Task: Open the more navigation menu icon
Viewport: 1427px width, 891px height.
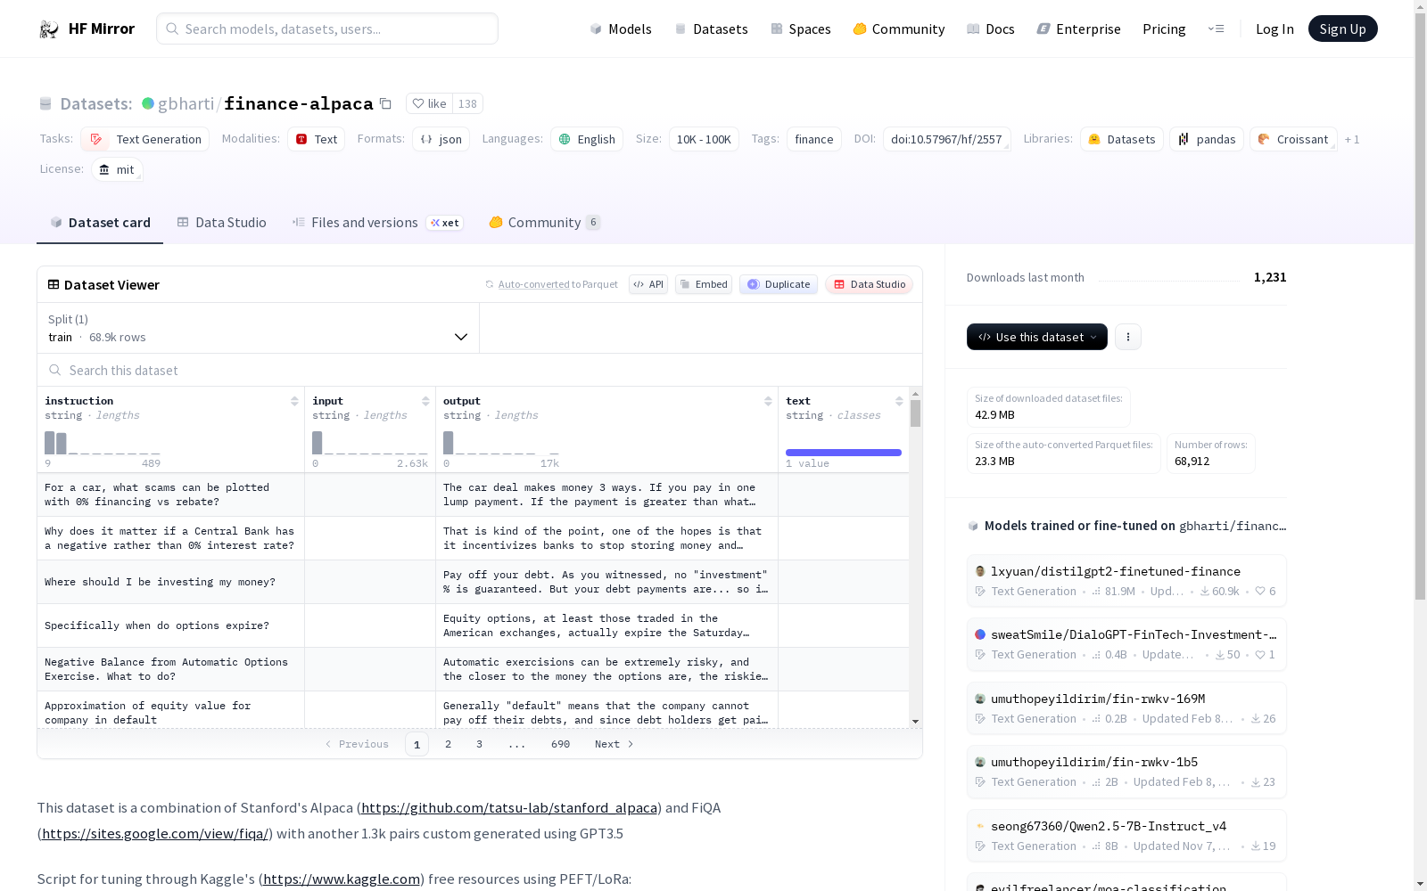Action: pyautogui.click(x=1216, y=29)
